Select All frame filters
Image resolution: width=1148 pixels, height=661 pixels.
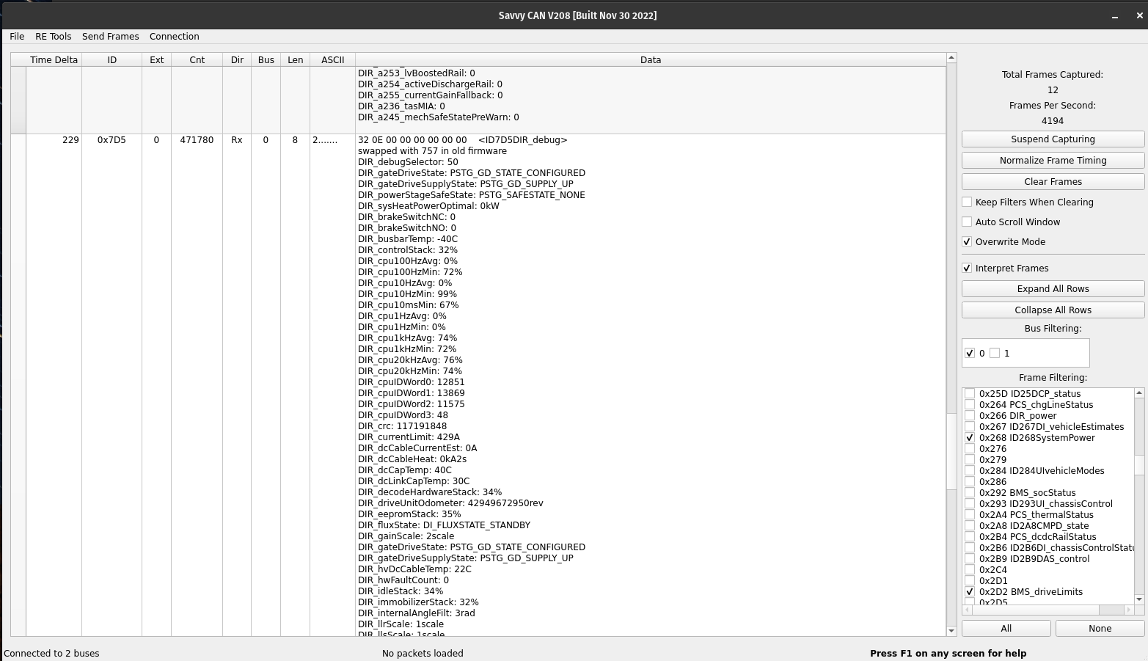click(1006, 629)
